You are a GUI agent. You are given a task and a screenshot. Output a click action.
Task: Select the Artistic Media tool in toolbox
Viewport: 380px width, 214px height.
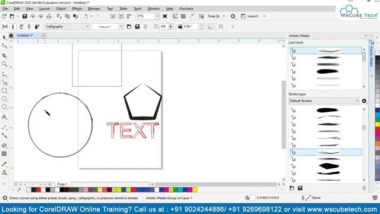click(x=4, y=82)
